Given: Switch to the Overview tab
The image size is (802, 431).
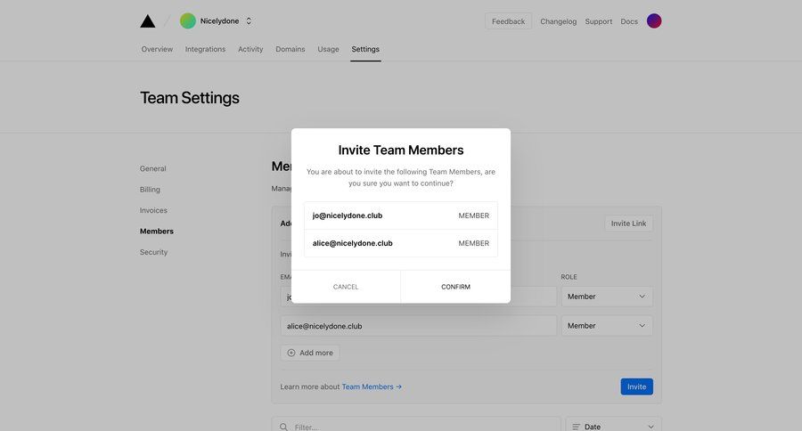Looking at the screenshot, I should point(157,49).
